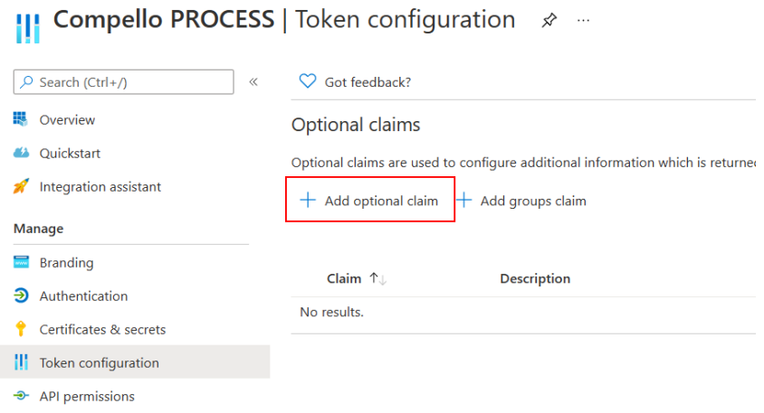Go to the Overview page
Image resolution: width=764 pixels, height=413 pixels.
67,119
